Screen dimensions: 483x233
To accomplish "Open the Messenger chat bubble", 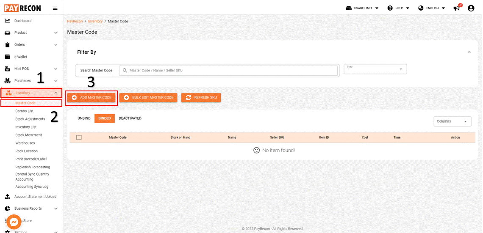I will pyautogui.click(x=14, y=222).
